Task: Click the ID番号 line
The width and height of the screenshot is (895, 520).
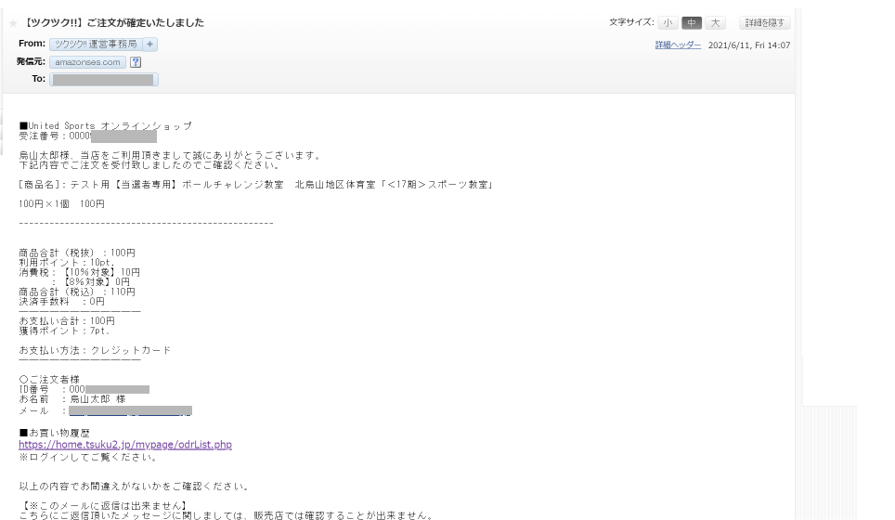Action: [84, 389]
